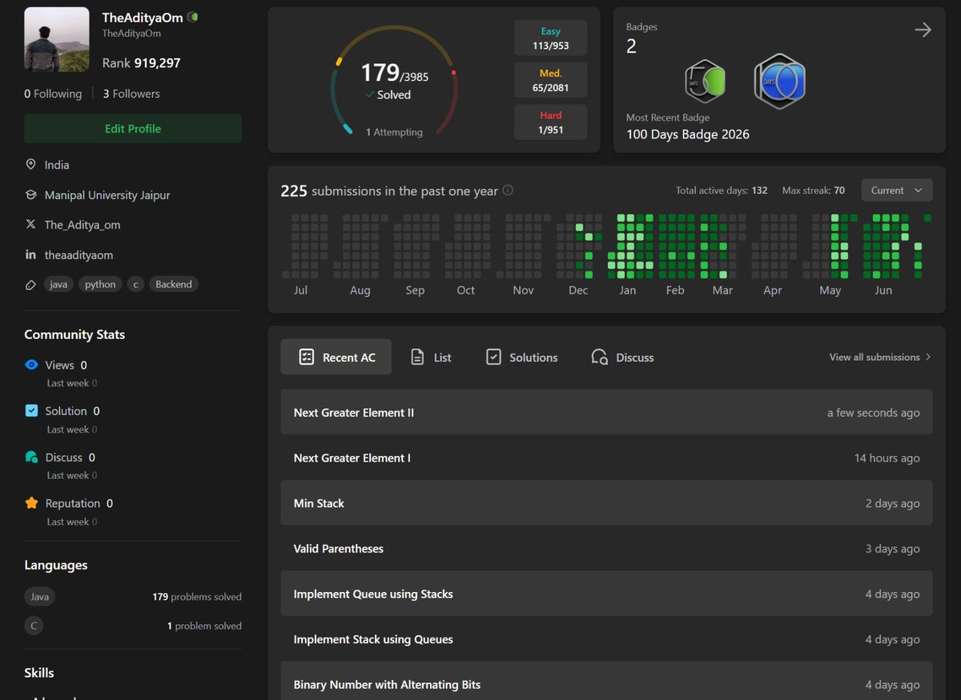961x700 pixels.
Task: Open Implement Queue using Stacks submission
Action: (x=606, y=594)
